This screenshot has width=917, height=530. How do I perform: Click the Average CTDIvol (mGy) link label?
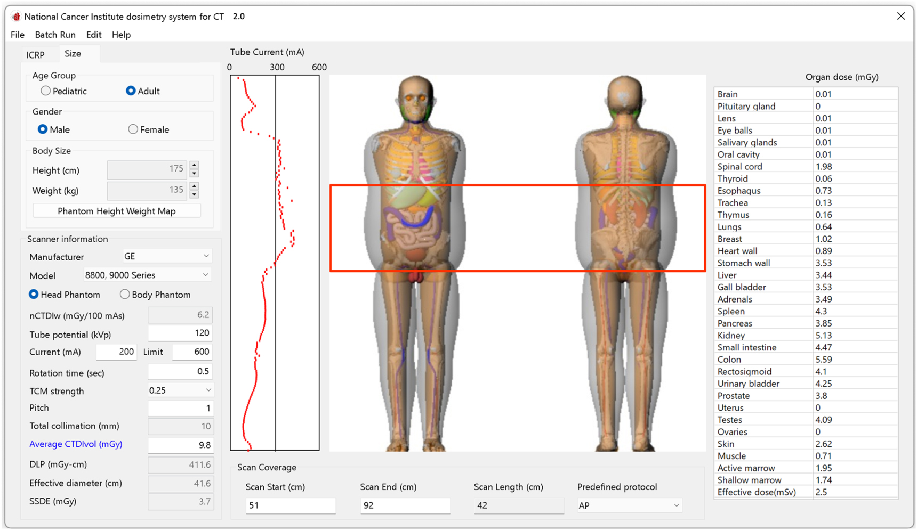pyautogui.click(x=76, y=444)
